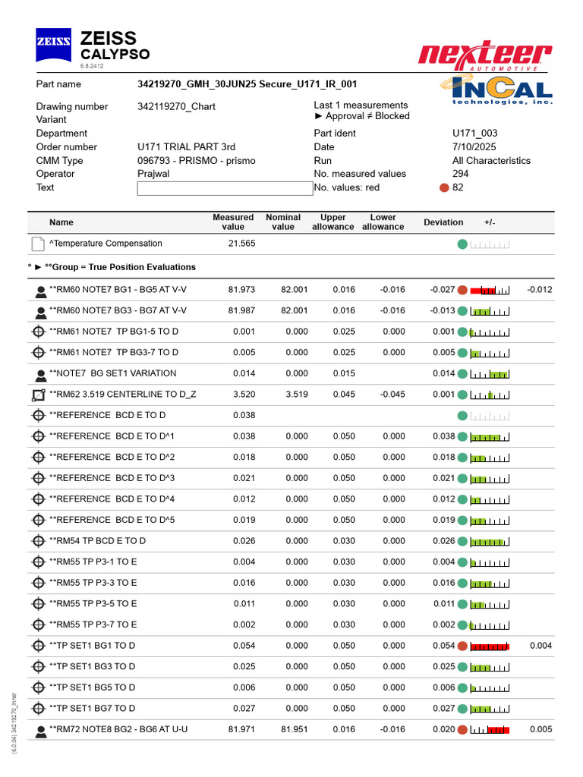Click distance icon of RM62 3.519 CENTERLINE row

39,395
